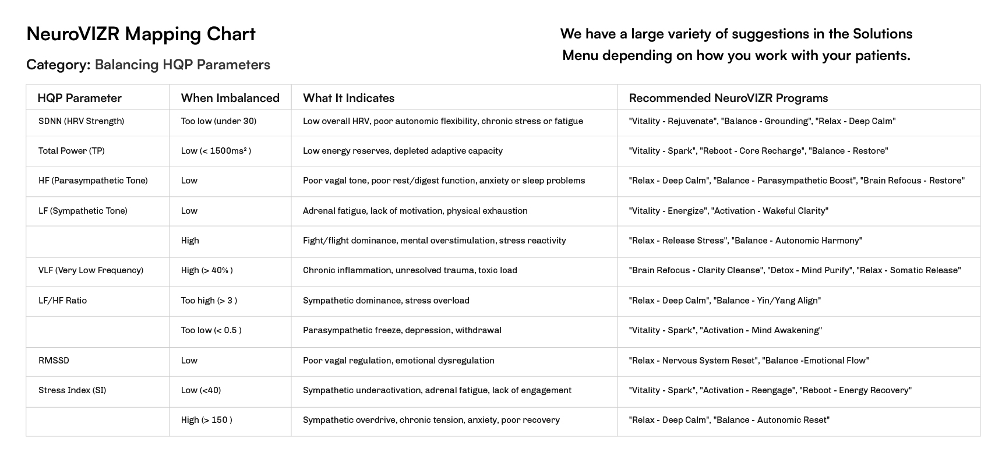This screenshot has height=466, width=1002.
Task: Click the Total Power (TP) parameter cell
Action: tap(72, 151)
